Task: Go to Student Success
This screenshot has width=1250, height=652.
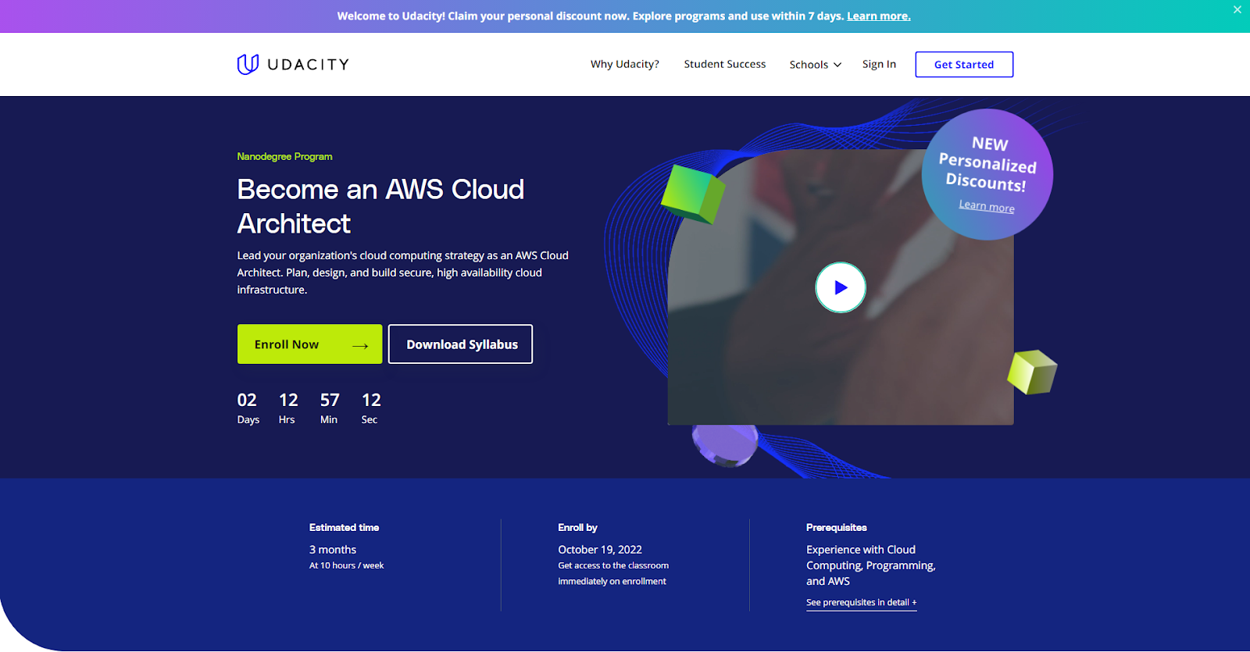Action: [725, 64]
